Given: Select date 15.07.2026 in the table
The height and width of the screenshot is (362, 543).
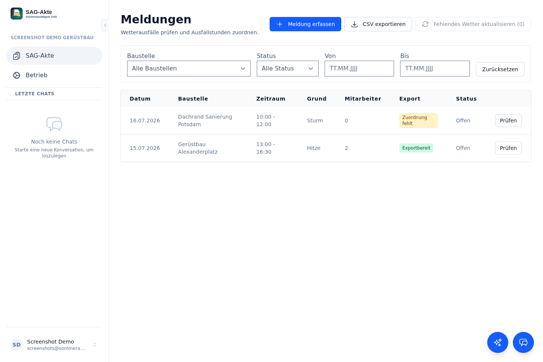Looking at the screenshot, I should click(145, 148).
